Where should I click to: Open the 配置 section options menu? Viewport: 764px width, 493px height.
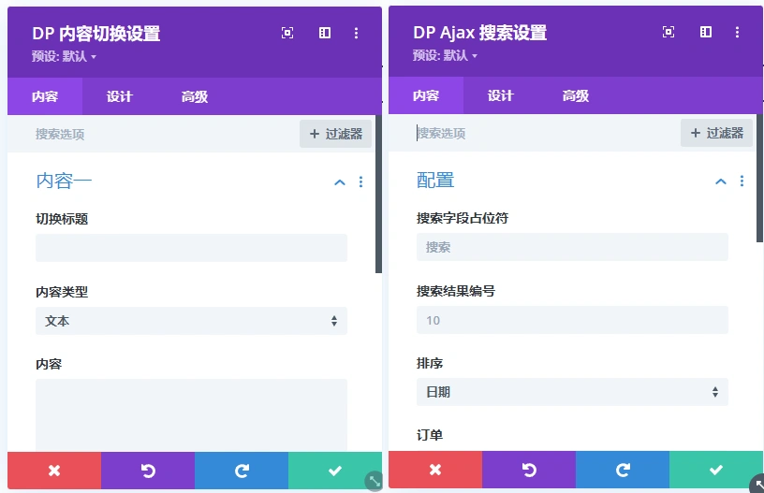click(742, 181)
